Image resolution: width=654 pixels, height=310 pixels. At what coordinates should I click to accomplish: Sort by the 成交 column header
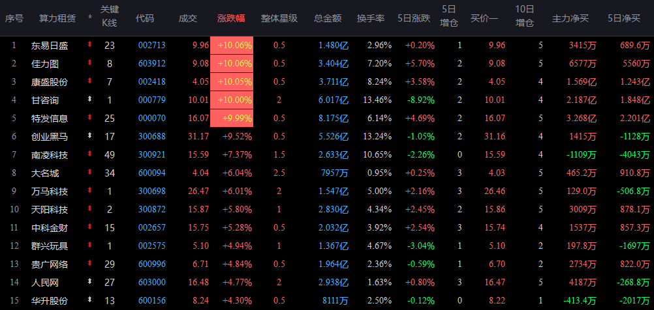[188, 18]
